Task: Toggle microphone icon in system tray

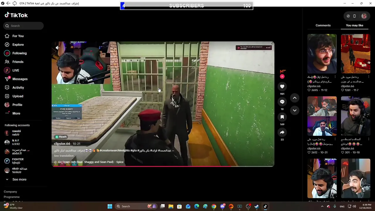Action: click(x=335, y=206)
